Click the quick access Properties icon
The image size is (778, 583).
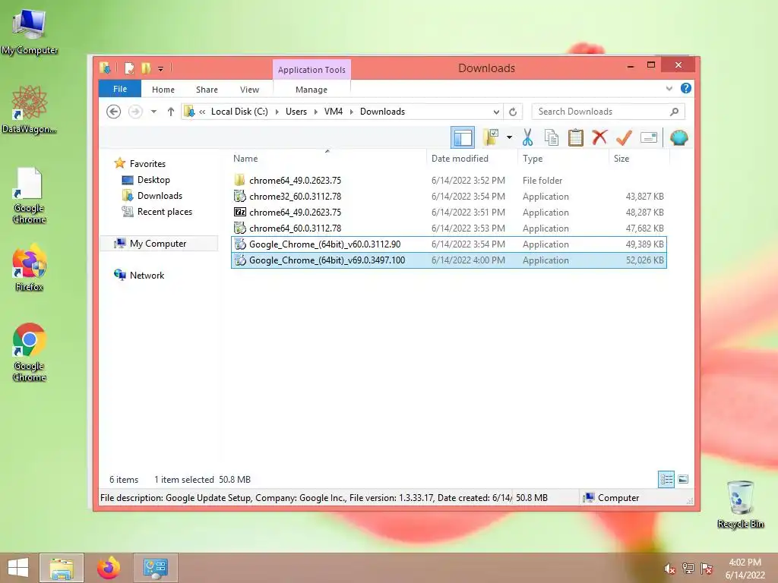(x=129, y=68)
